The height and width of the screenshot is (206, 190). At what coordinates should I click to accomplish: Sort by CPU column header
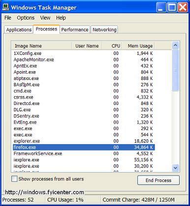click(x=112, y=46)
